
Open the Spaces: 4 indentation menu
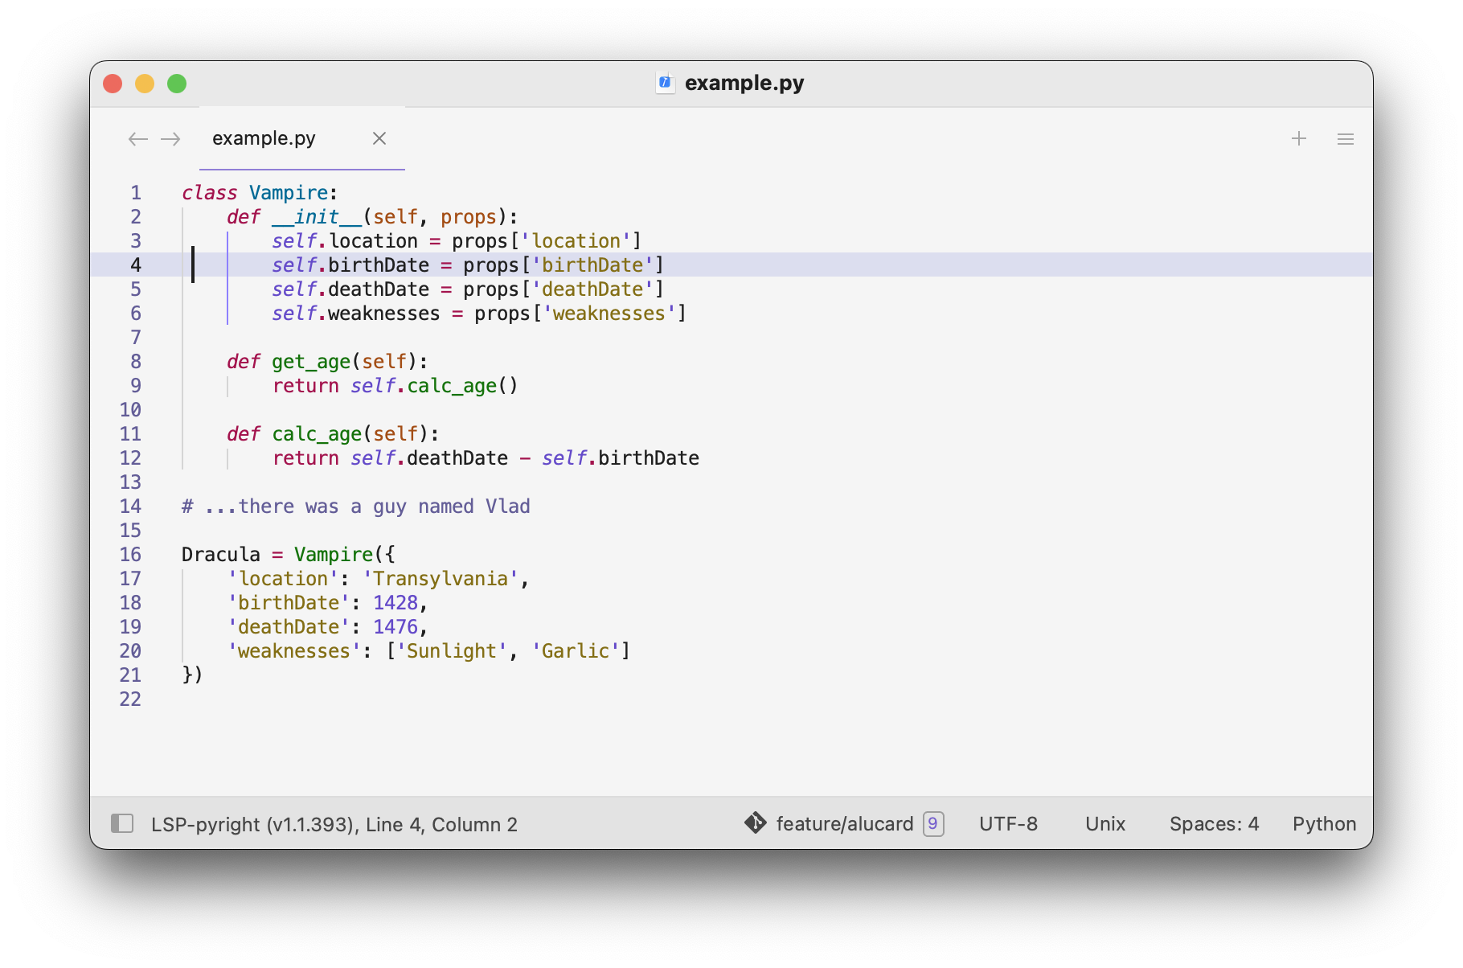1214,824
